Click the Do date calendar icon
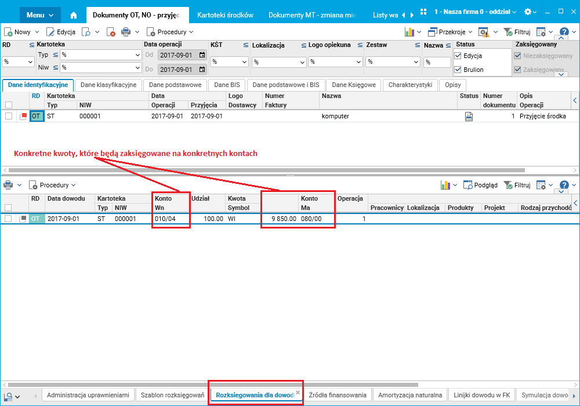 (x=202, y=69)
